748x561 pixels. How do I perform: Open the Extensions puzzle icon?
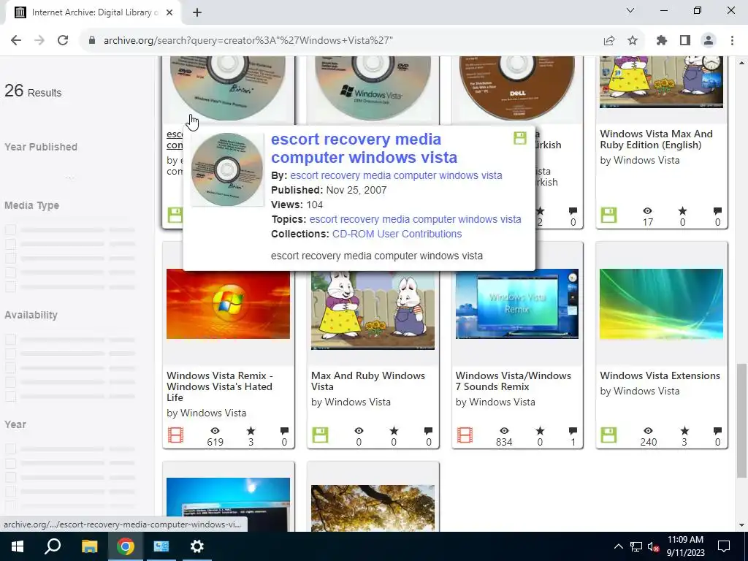coord(661,41)
